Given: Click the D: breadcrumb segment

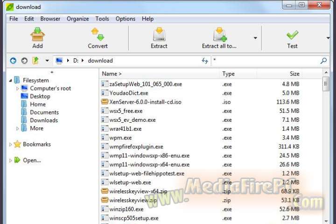Looking at the screenshot, I should 76,61.
